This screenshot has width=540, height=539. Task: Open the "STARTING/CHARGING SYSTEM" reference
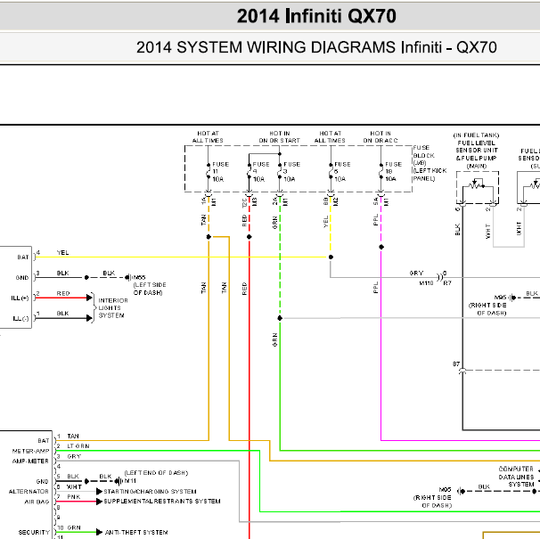click(151, 492)
